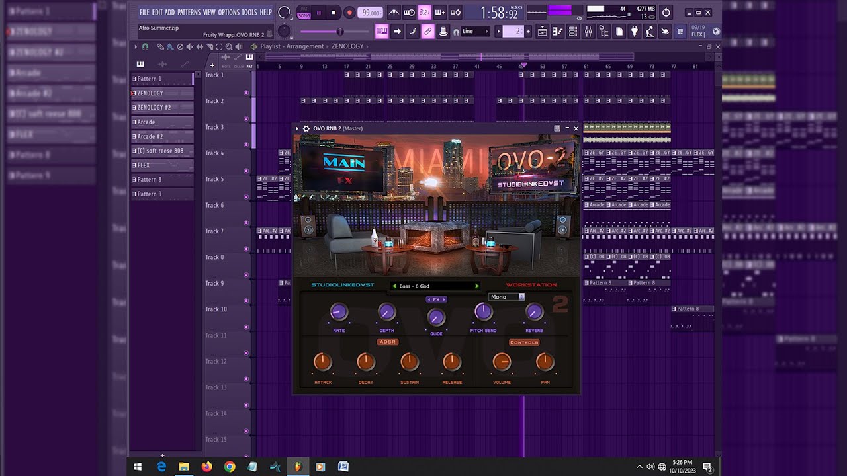Click the typing keyboard to piano icon

pyautogui.click(x=382, y=31)
